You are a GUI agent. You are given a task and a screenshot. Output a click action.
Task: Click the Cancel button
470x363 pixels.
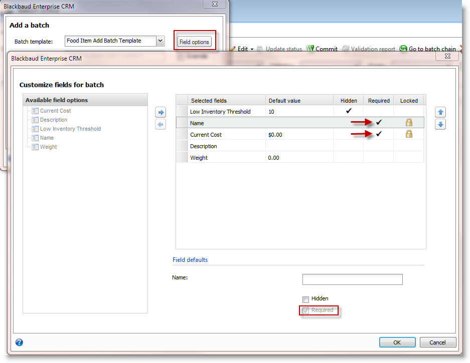pos(438,342)
